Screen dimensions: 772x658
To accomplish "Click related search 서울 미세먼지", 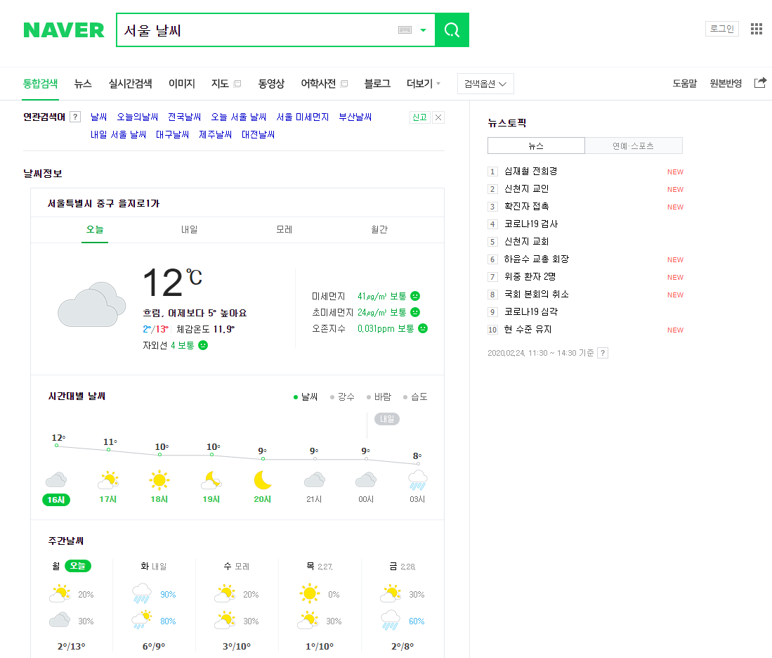I will coord(302,117).
